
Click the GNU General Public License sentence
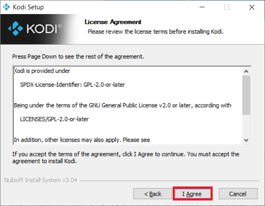123,105
